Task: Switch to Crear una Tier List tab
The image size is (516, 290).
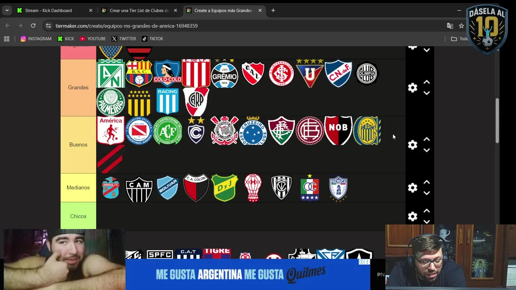Action: coord(139,10)
